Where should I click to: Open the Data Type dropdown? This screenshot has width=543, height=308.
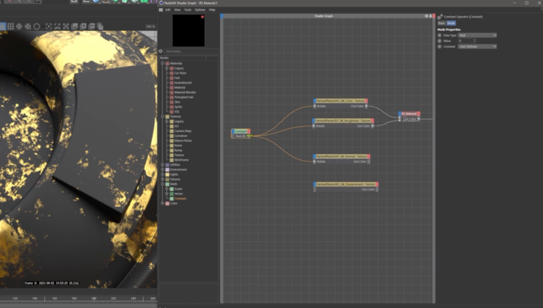point(477,35)
